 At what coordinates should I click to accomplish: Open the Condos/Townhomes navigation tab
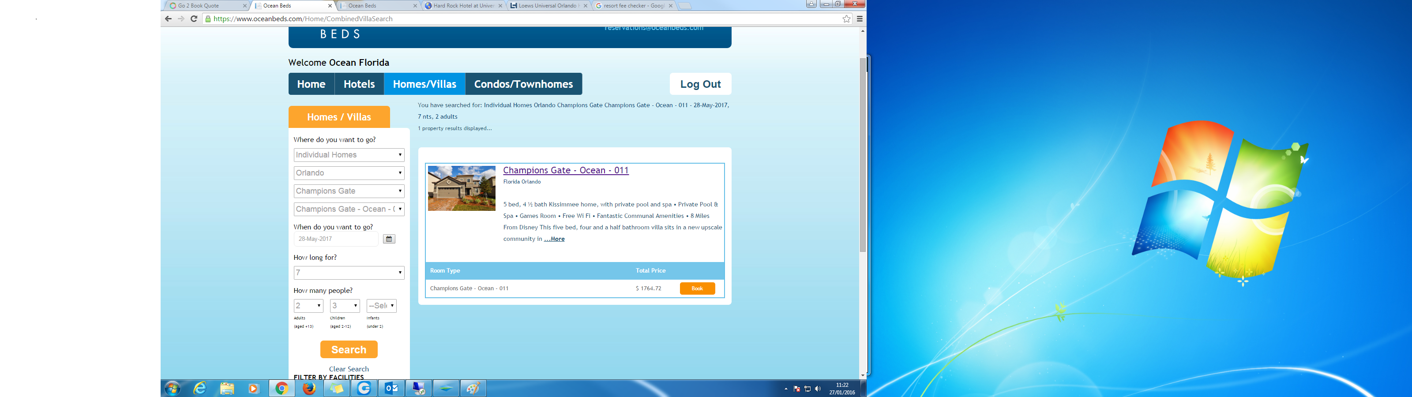point(523,84)
